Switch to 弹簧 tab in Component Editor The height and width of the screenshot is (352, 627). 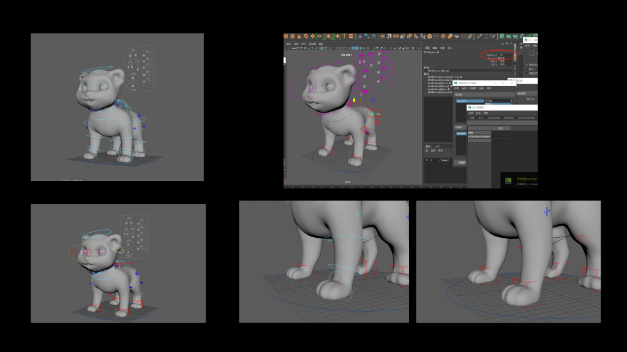[x=472, y=118]
